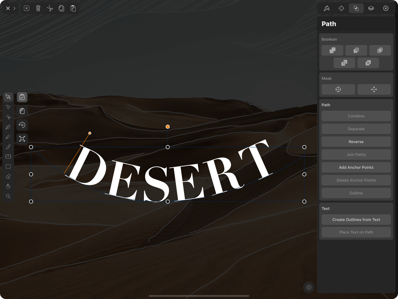This screenshot has height=299, width=398.
Task: Click the Join Paths button
Action: (x=356, y=154)
